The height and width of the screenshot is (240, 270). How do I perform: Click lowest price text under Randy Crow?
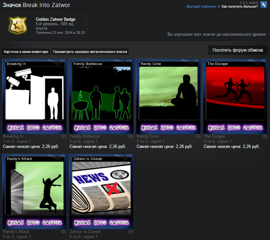(x=164, y=147)
